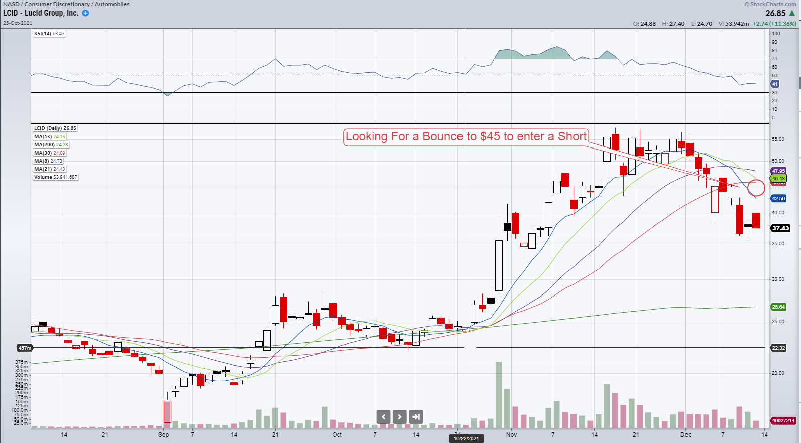Click the blue plus icon beside Lucid Group, Inc.
This screenshot has height=443, width=801.
point(85,13)
